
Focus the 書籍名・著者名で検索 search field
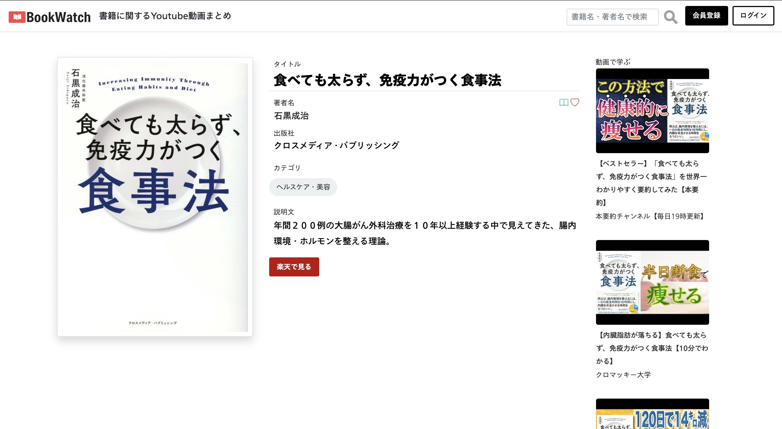(612, 17)
